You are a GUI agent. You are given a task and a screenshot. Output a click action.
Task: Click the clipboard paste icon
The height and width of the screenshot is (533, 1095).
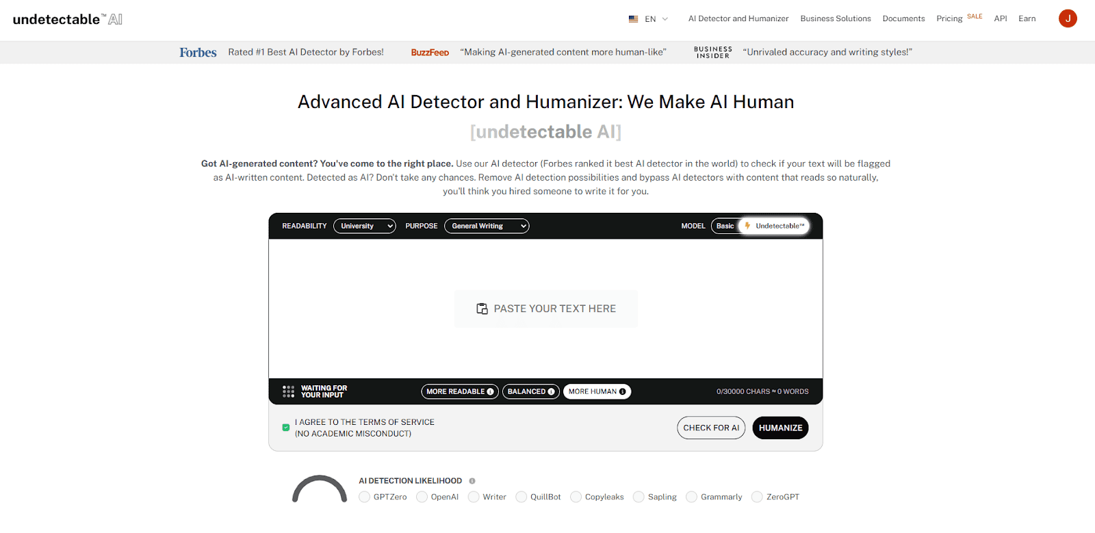[482, 309]
